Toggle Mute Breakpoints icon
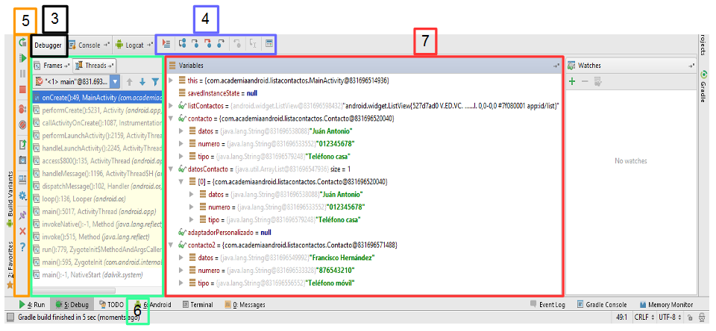 coord(22,124)
